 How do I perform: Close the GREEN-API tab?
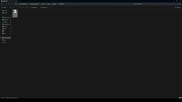pos(16,1)
